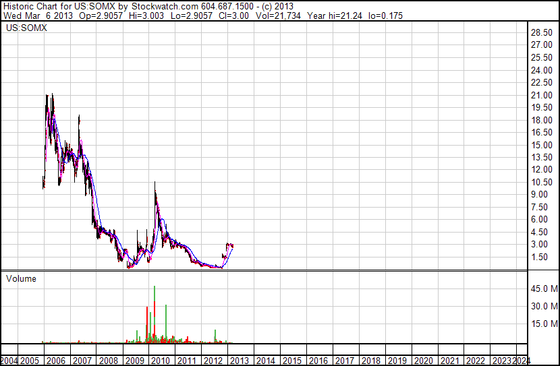The image size is (560, 366).
Task: Click the 2020 year label
Action: (424, 361)
